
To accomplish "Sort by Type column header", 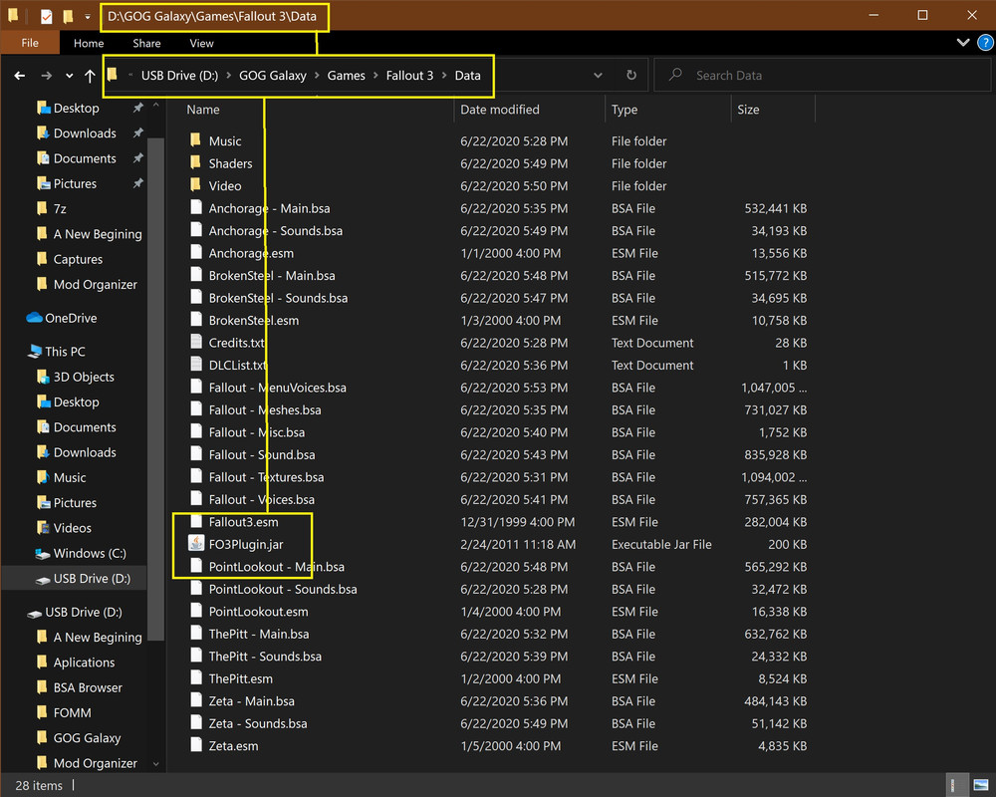I will (623, 110).
